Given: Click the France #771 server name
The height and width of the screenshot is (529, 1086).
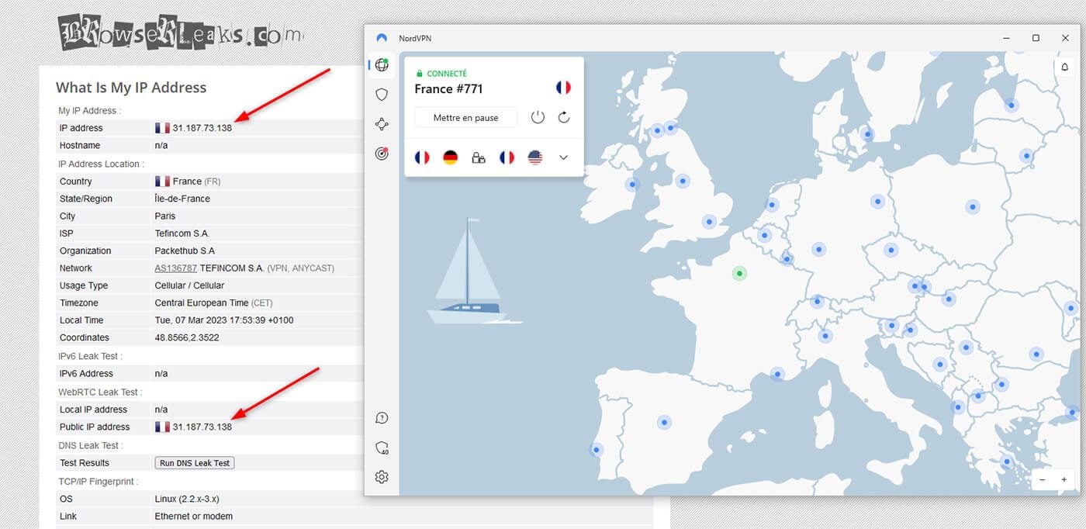Looking at the screenshot, I should (448, 89).
